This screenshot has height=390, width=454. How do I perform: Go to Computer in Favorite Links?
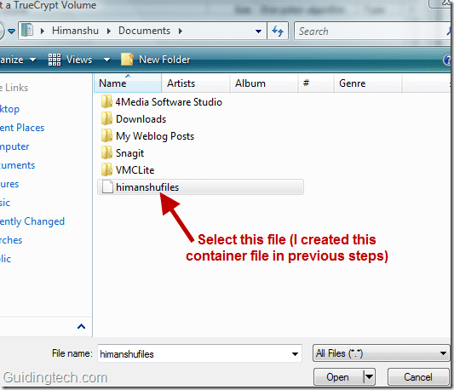coord(14,146)
